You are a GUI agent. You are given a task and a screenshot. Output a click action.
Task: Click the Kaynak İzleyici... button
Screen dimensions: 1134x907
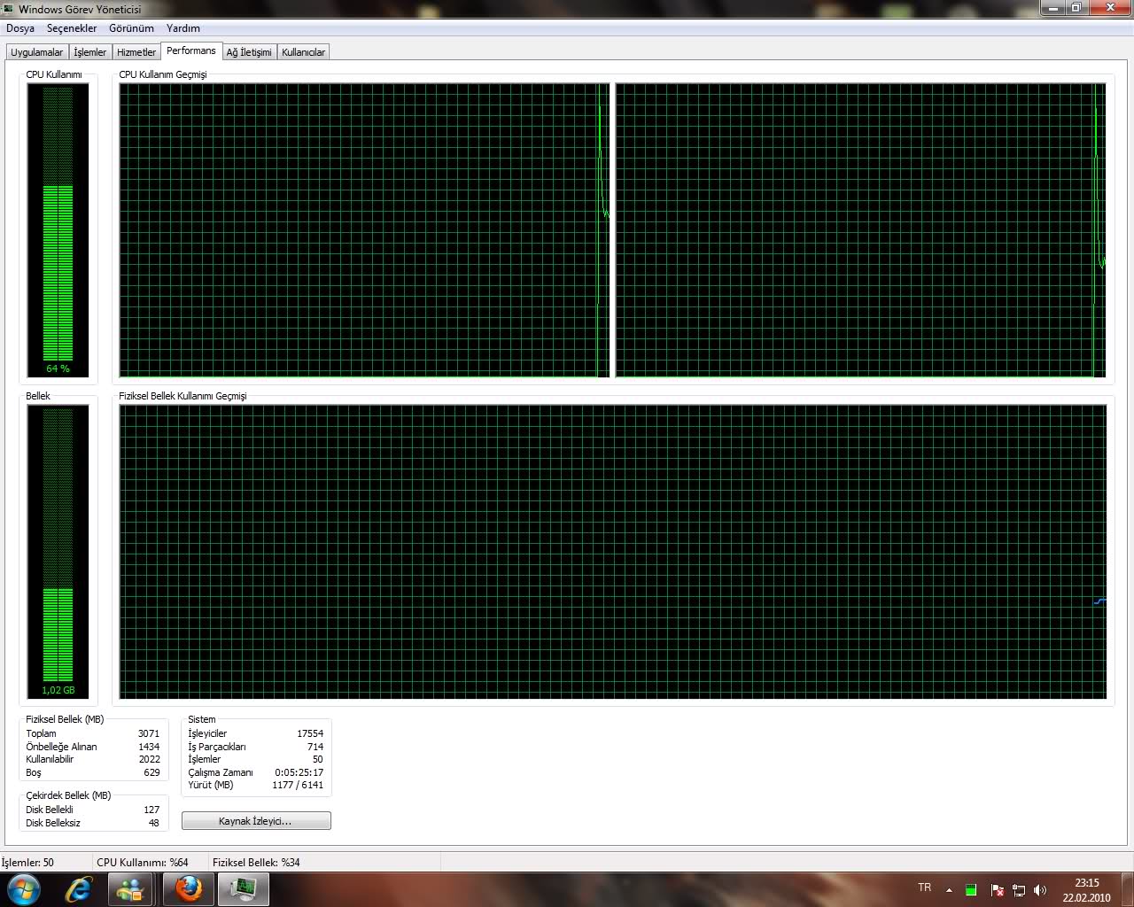(256, 821)
